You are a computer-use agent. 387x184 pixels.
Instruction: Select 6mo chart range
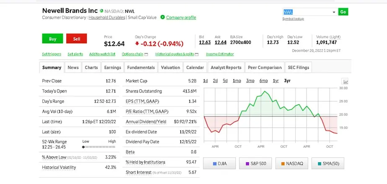pos(264,81)
